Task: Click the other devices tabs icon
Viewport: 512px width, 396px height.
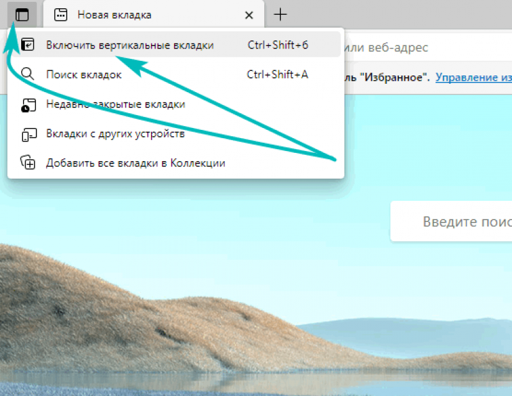Action: pyautogui.click(x=28, y=134)
